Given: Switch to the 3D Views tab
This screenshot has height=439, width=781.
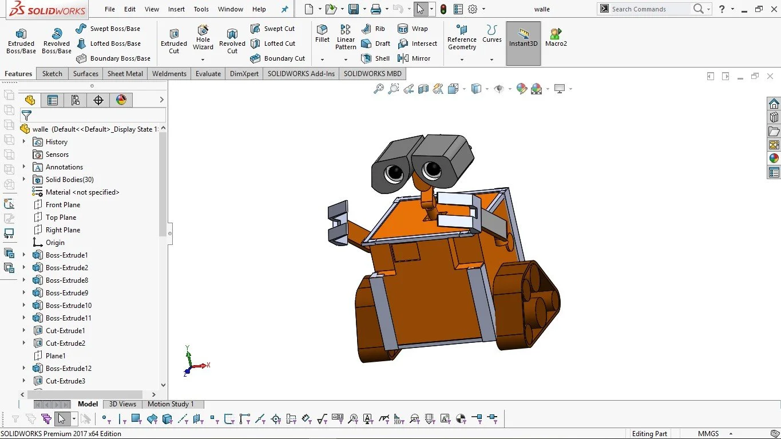Looking at the screenshot, I should [x=122, y=404].
